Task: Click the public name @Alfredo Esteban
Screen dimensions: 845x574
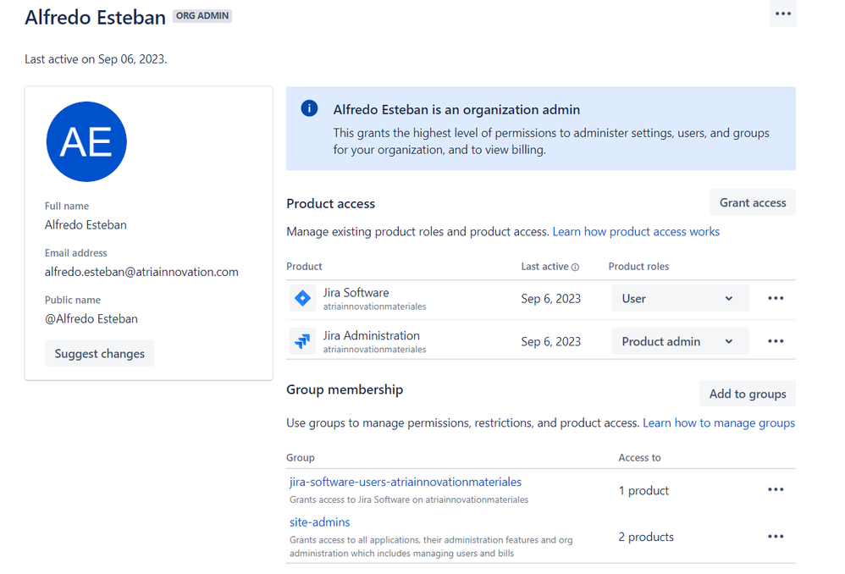Action: pyautogui.click(x=91, y=319)
